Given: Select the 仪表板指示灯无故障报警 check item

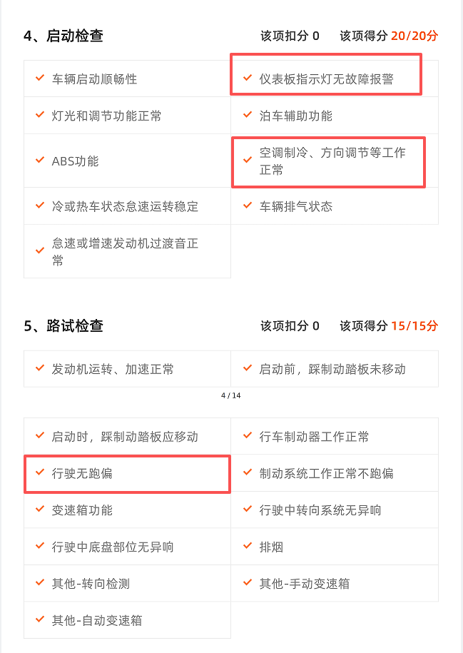Looking at the screenshot, I should click(326, 79).
